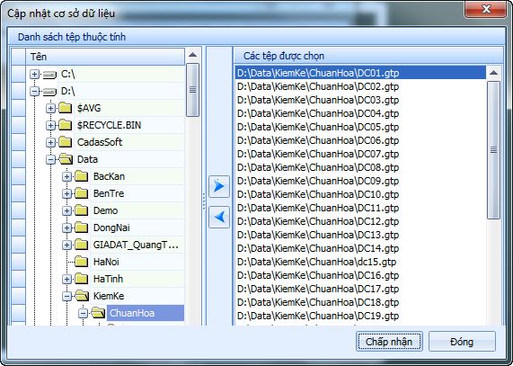The height and width of the screenshot is (366, 513).
Task: Select the DC01.gtp file entry
Action: click(x=360, y=73)
